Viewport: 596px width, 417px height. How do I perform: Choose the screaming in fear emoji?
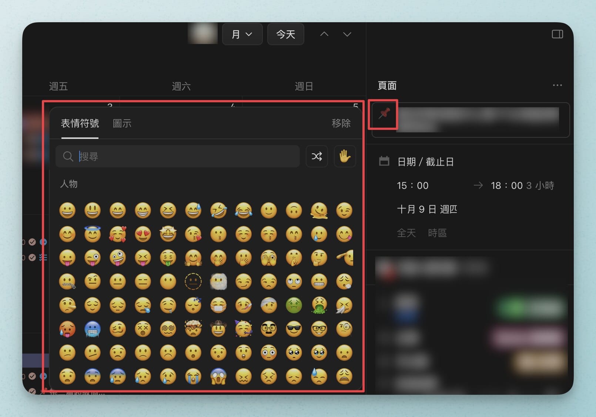(x=218, y=376)
